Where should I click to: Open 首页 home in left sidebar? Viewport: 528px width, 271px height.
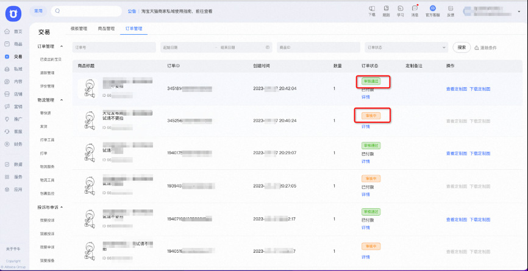tap(14, 32)
